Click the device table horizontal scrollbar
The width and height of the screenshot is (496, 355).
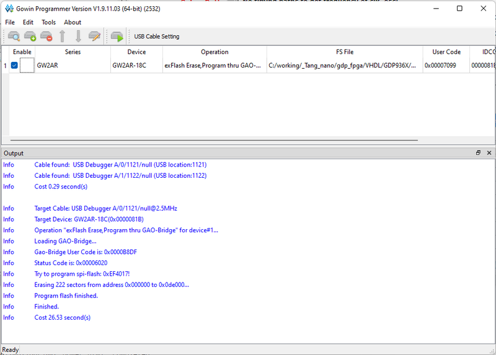pos(248,141)
